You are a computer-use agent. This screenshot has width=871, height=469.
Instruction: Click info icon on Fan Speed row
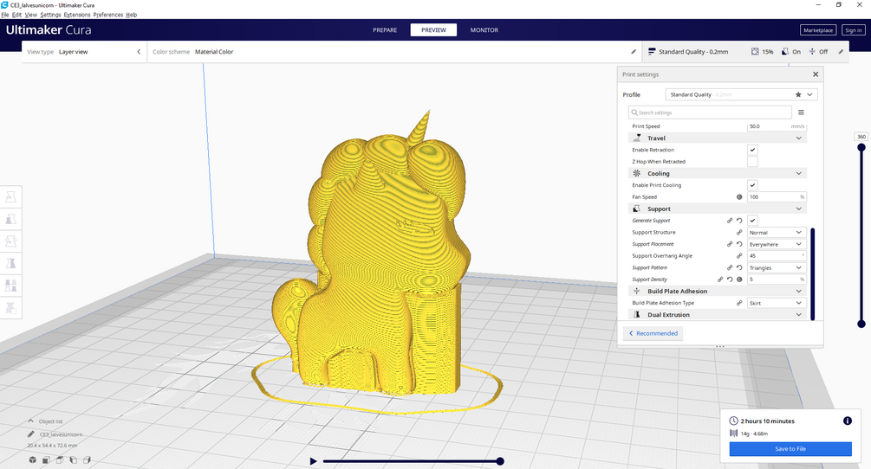coord(739,196)
